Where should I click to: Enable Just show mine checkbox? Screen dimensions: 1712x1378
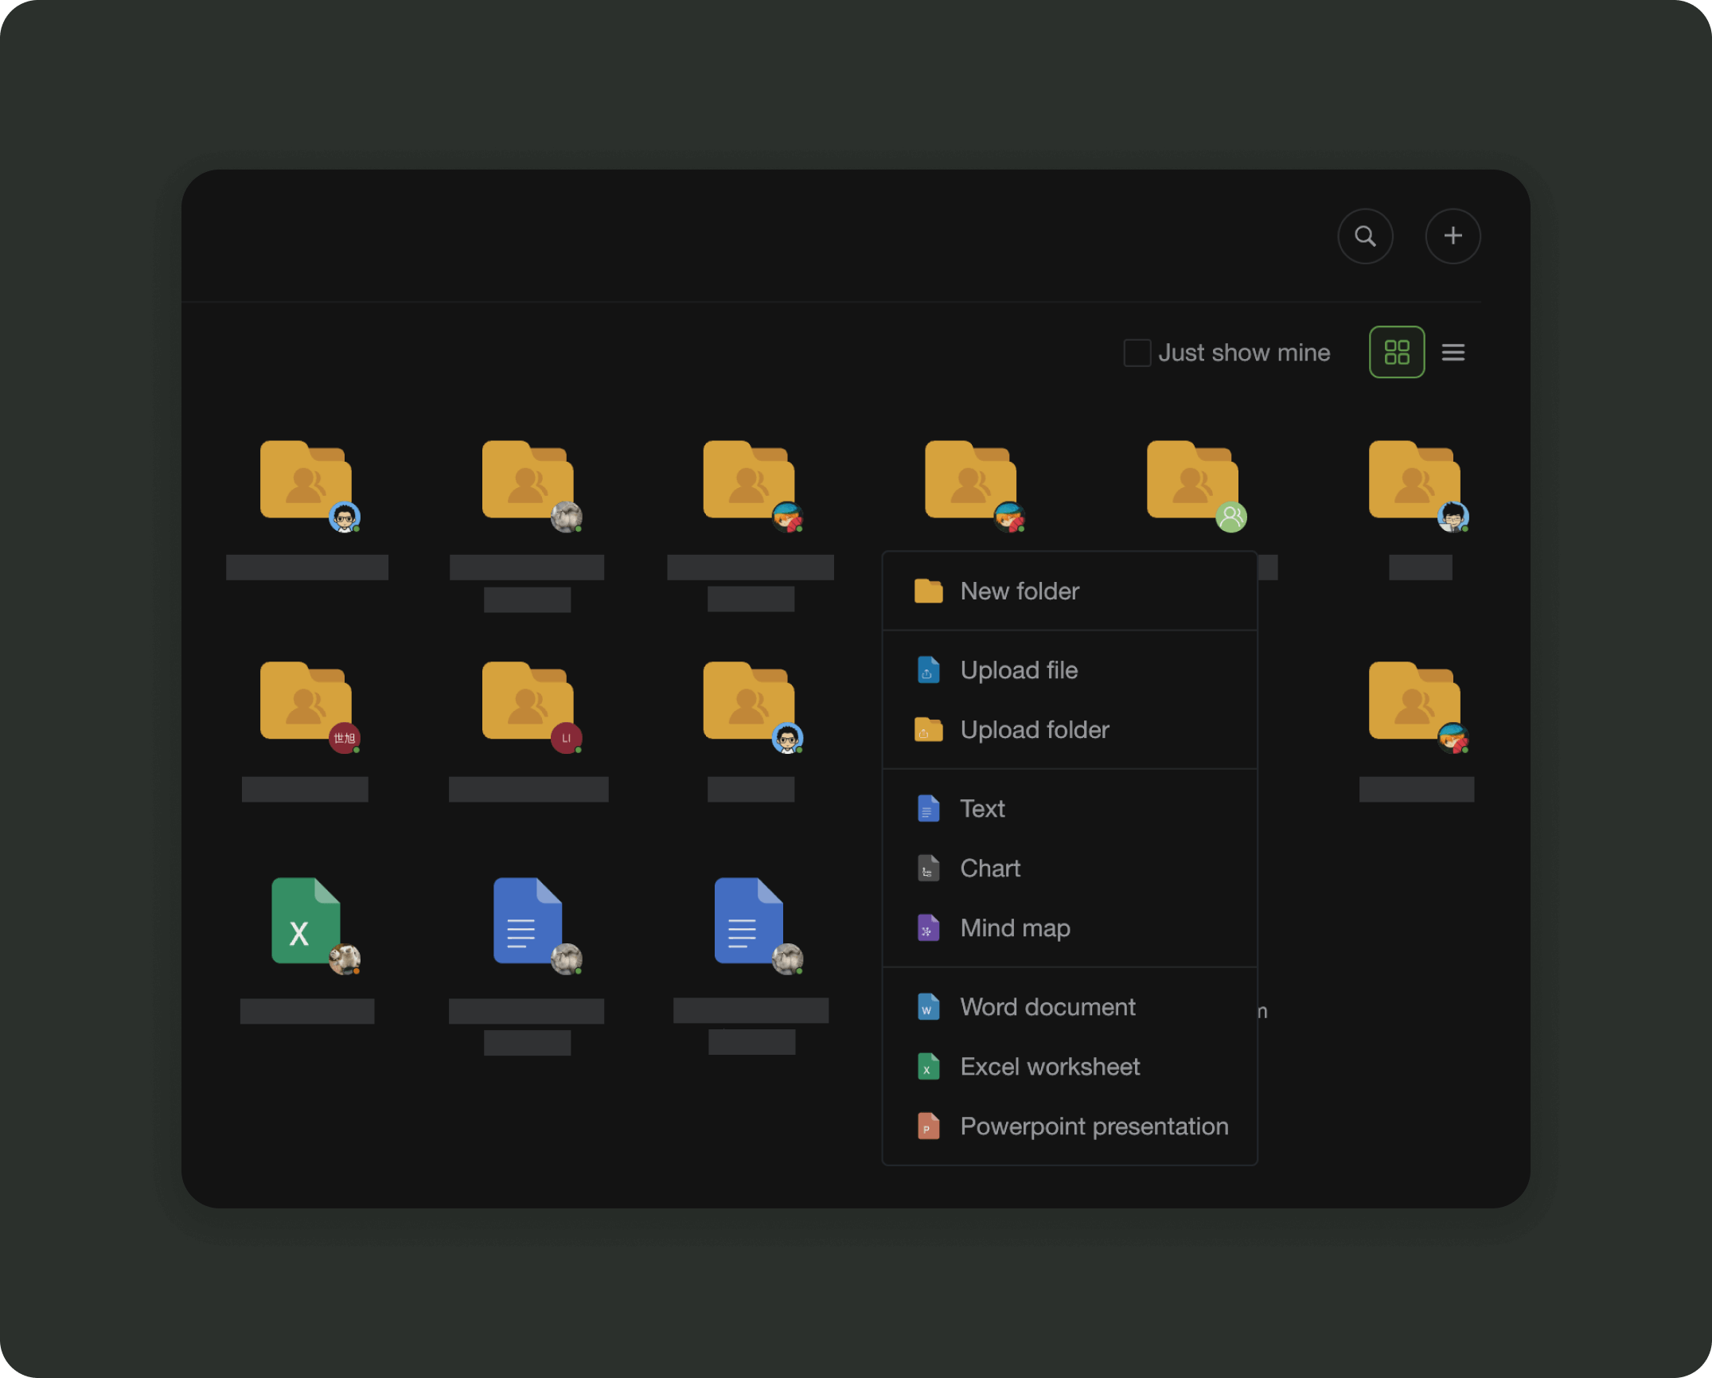pyautogui.click(x=1137, y=353)
